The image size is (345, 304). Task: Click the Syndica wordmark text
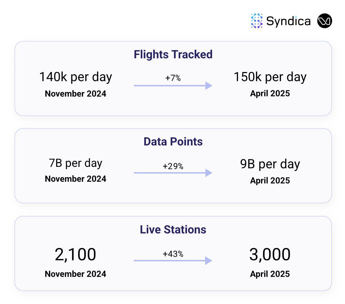pos(288,21)
